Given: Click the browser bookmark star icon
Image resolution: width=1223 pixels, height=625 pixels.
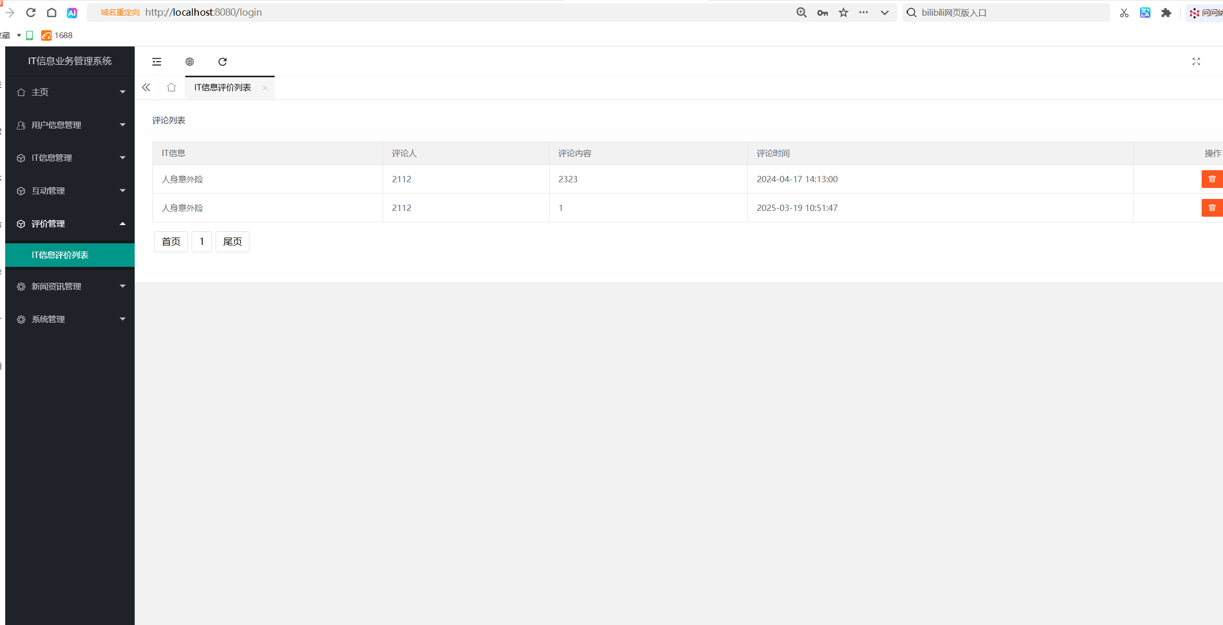Looking at the screenshot, I should [844, 13].
